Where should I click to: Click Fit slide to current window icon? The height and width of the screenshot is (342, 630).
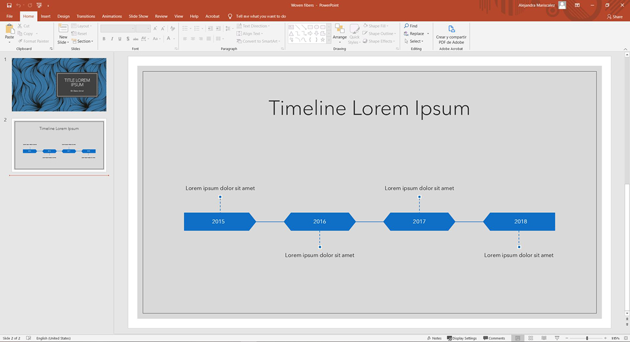click(x=625, y=338)
